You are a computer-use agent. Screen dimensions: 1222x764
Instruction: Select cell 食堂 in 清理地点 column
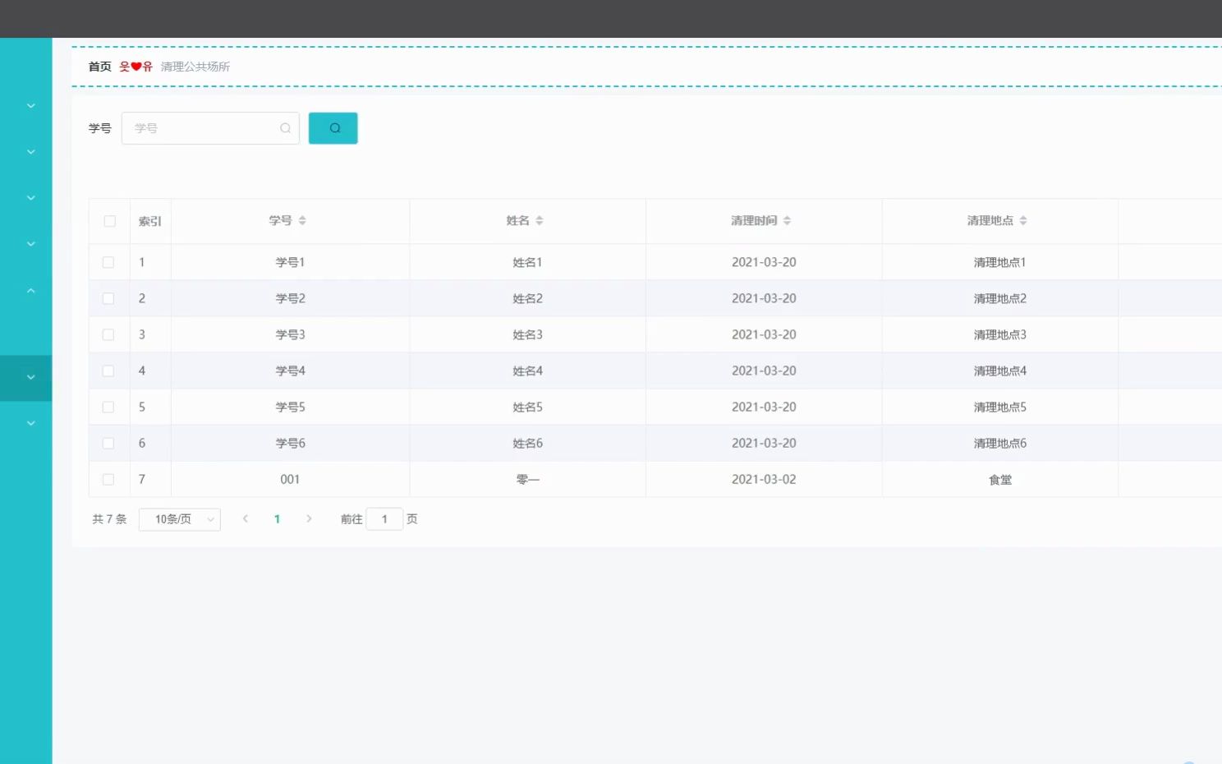coord(1000,480)
